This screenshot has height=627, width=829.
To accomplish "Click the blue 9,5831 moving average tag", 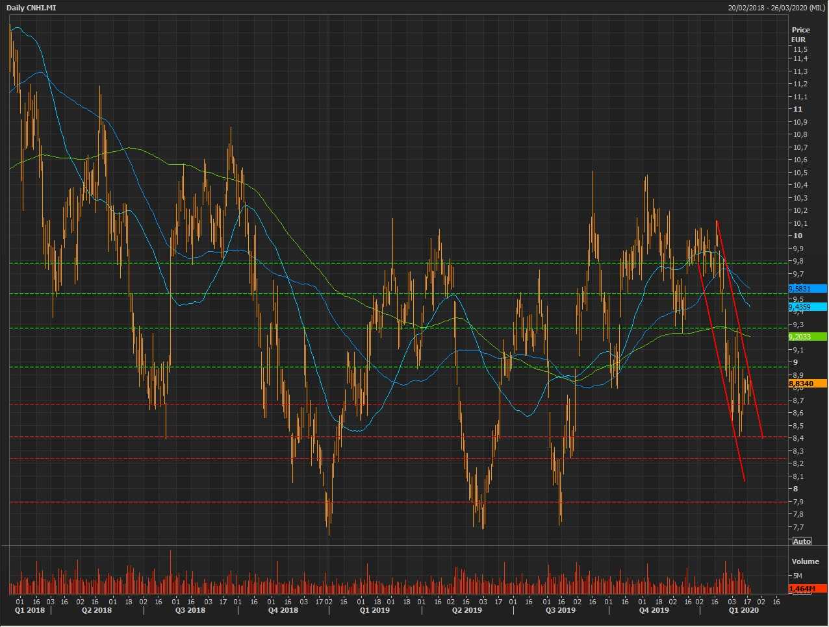I will point(807,289).
